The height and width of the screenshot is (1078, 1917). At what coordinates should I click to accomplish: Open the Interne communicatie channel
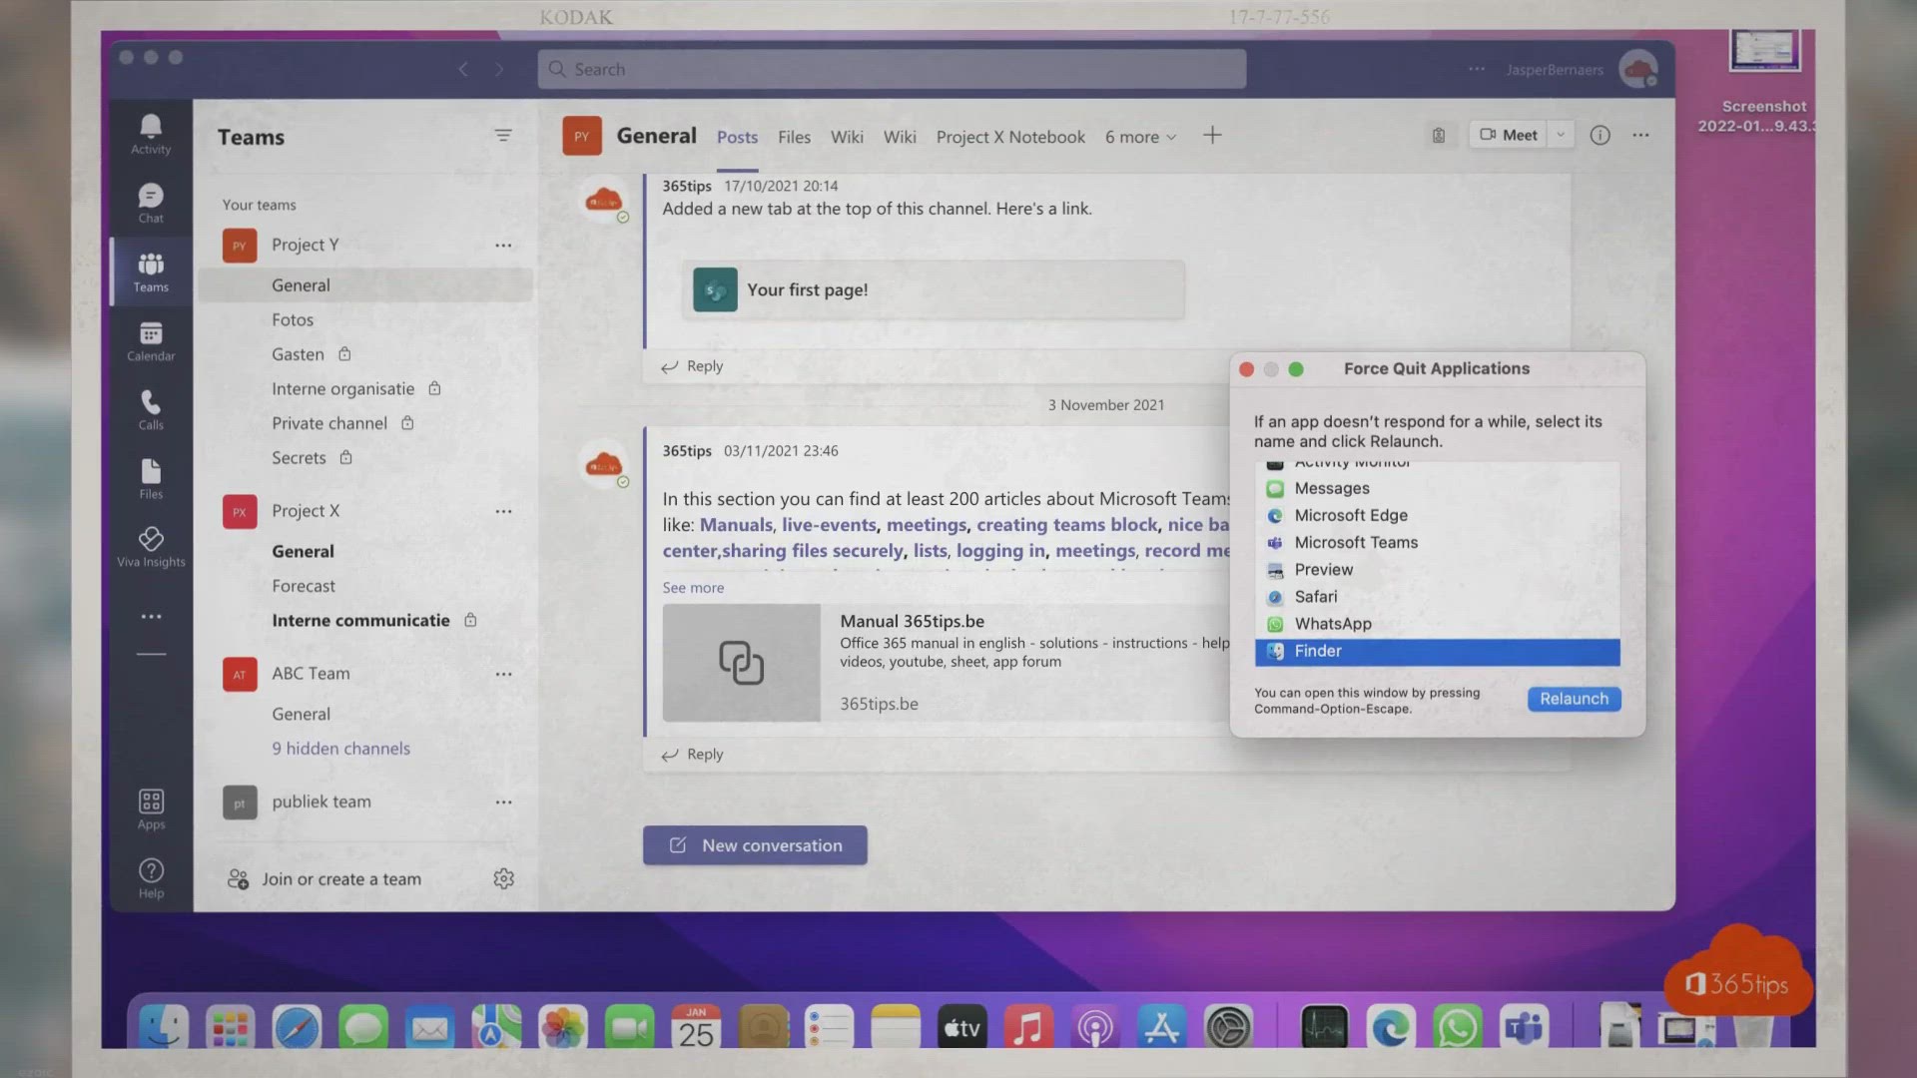[x=360, y=621]
